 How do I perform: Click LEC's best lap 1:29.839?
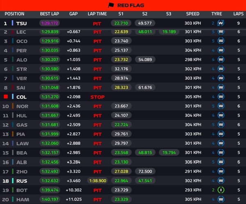(x=50, y=32)
